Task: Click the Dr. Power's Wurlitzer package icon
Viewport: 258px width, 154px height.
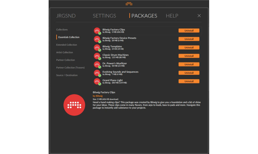Action: (x=97, y=64)
